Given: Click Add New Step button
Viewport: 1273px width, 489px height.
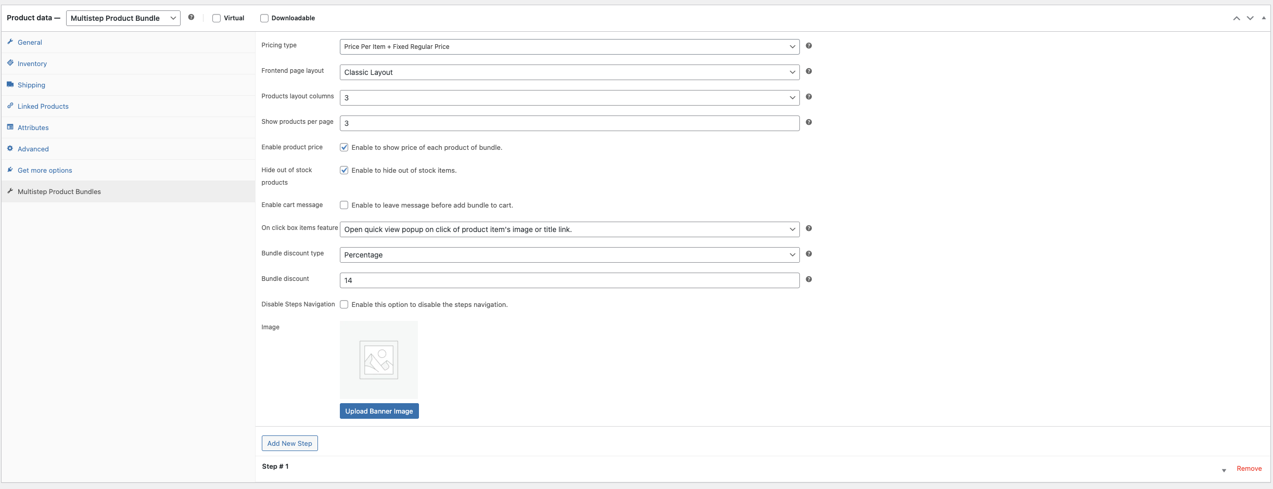Looking at the screenshot, I should (x=289, y=443).
